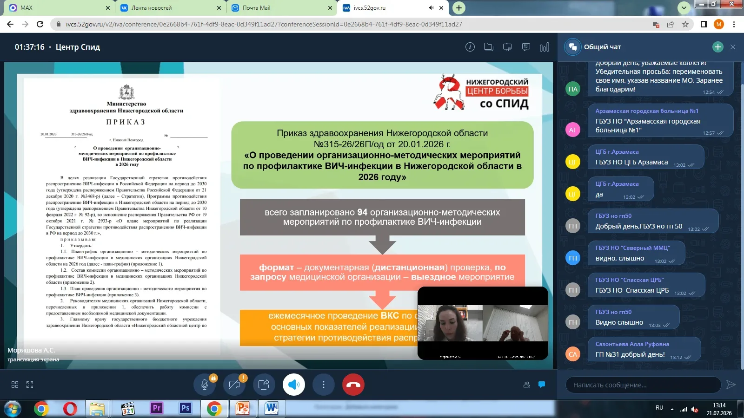Open Word from the taskbar
The height and width of the screenshot is (418, 744).
(x=272, y=409)
